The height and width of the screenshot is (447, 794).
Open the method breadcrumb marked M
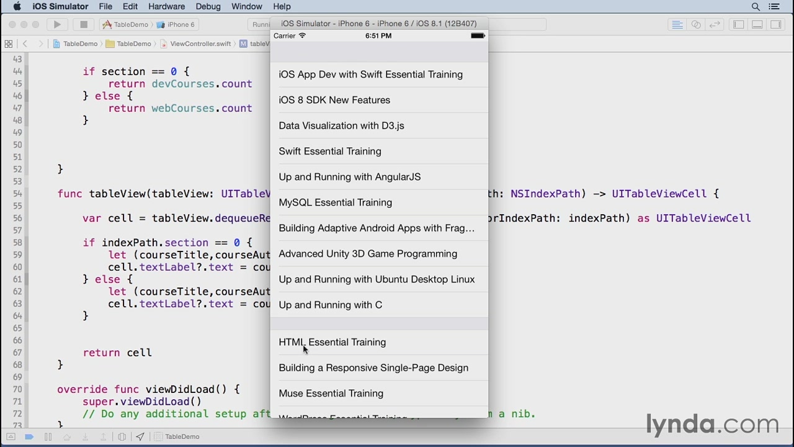pos(254,43)
